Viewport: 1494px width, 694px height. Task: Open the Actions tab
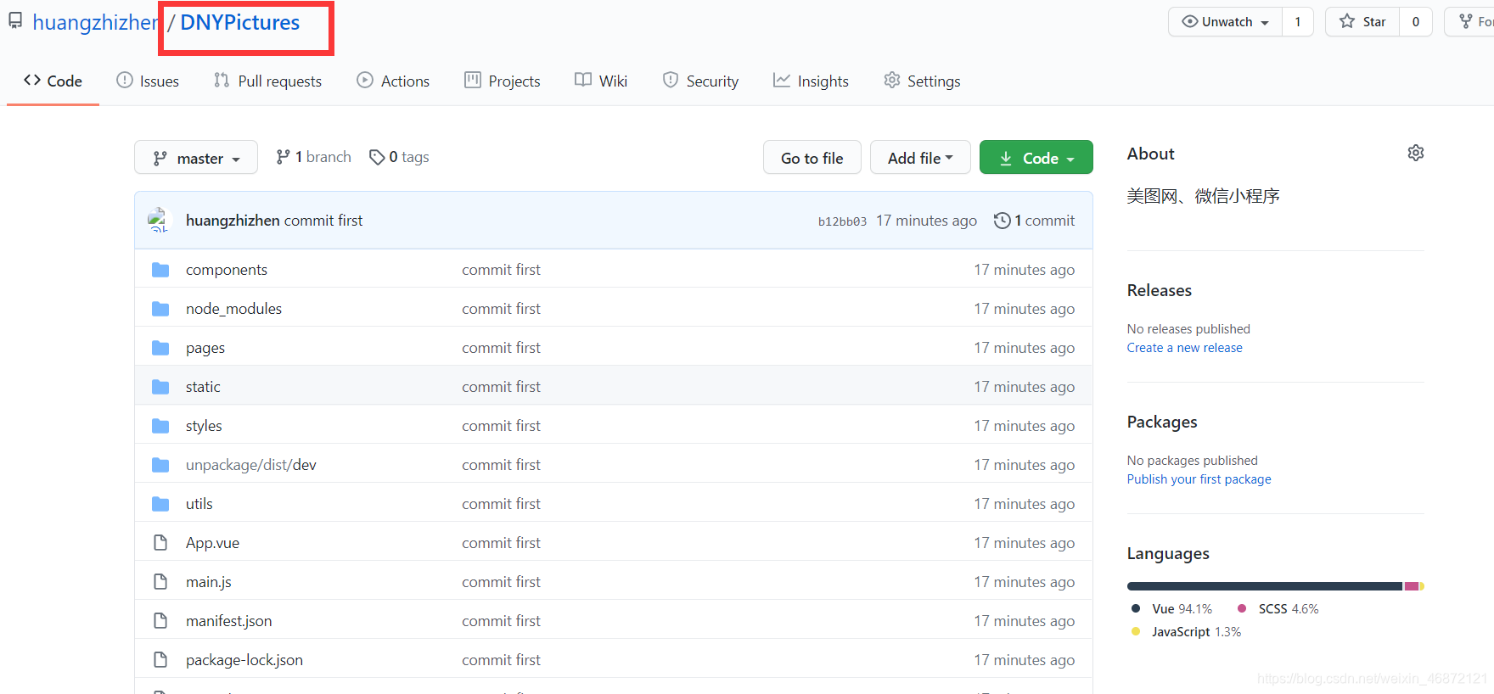(393, 81)
